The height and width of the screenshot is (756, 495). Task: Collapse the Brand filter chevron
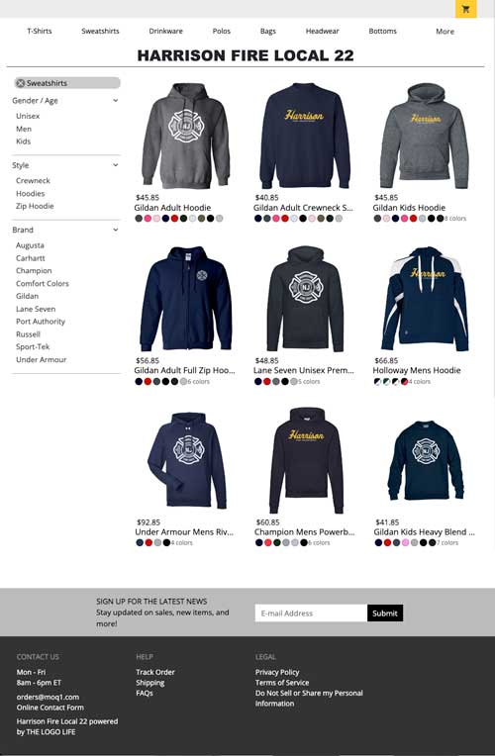coord(115,230)
